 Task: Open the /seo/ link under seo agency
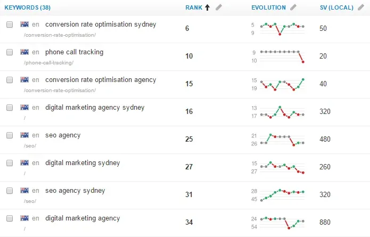30,146
